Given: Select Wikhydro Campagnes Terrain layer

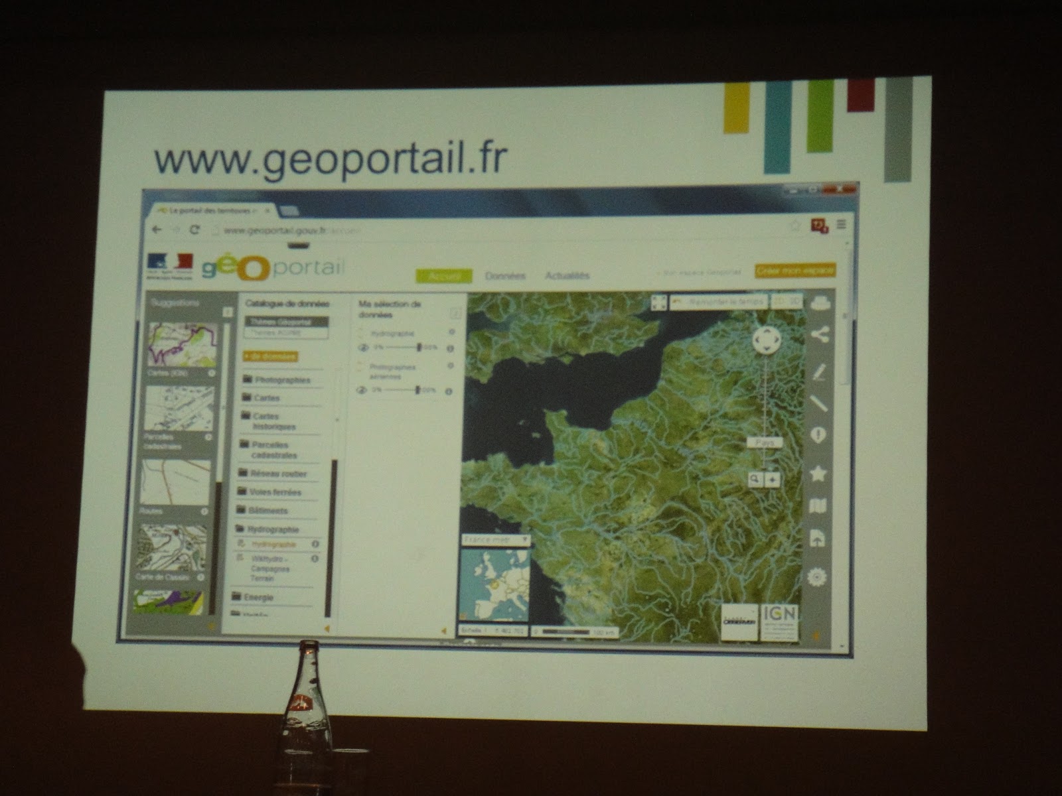Looking at the screenshot, I should pos(269,568).
